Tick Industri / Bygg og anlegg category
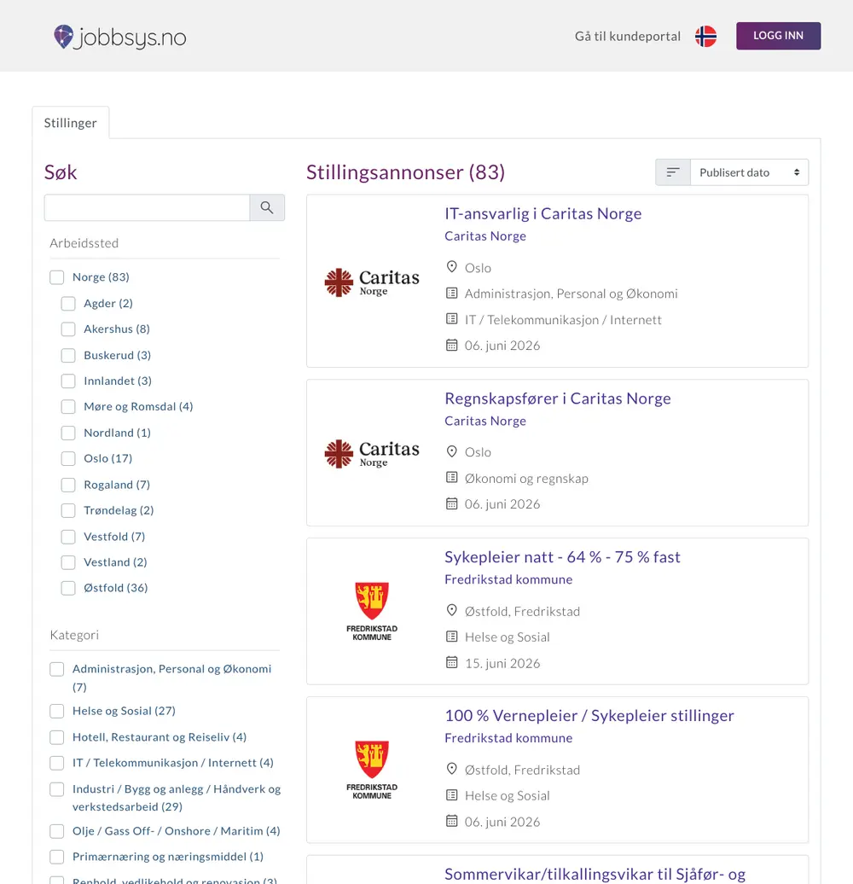The image size is (853, 884). (x=57, y=789)
